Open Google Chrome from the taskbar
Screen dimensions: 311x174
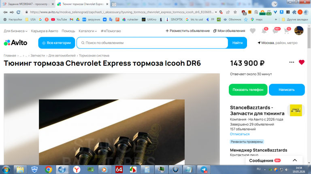click(x=49, y=170)
